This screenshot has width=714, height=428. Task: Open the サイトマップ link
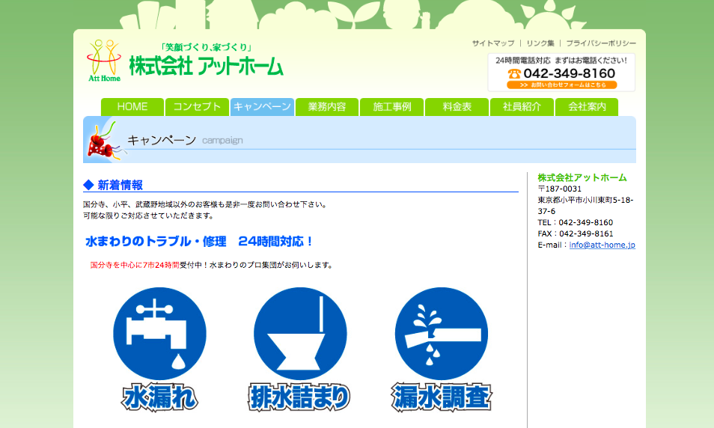coord(493,43)
